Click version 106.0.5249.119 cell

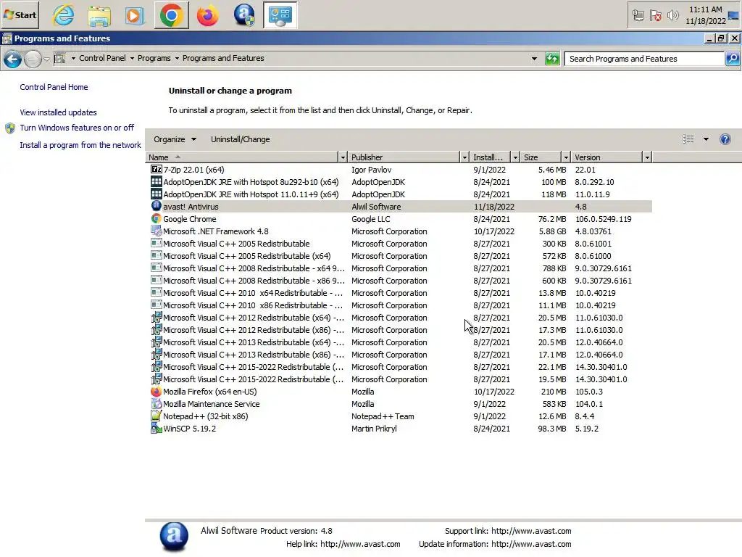click(603, 219)
